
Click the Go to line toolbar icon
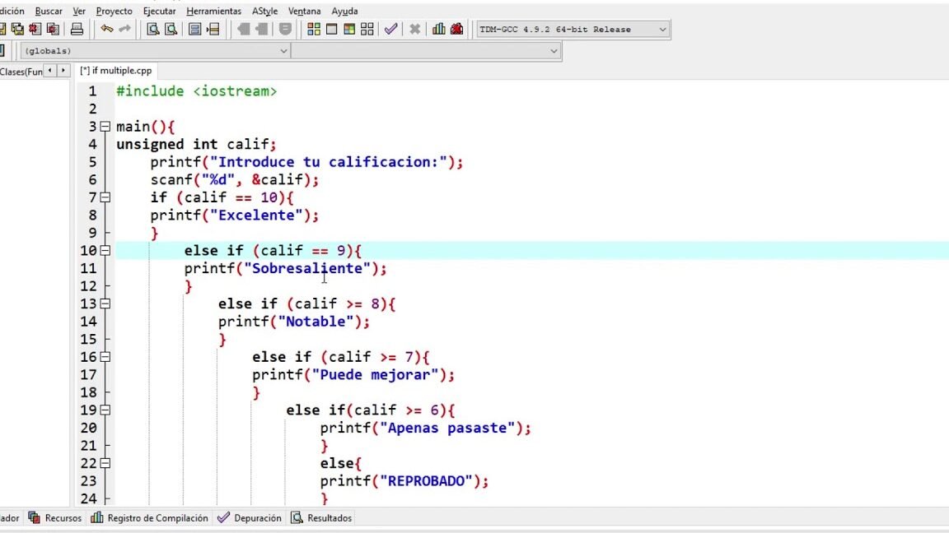(214, 29)
